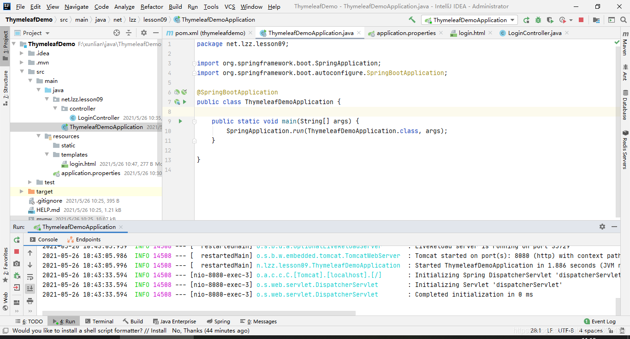The height and width of the screenshot is (339, 630).
Task: Open the Analyze menu
Action: tap(125, 6)
